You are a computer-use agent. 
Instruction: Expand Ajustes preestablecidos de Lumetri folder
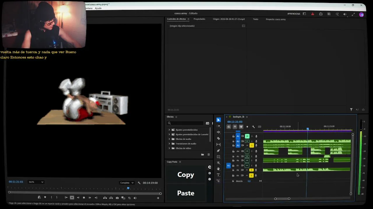169,134
